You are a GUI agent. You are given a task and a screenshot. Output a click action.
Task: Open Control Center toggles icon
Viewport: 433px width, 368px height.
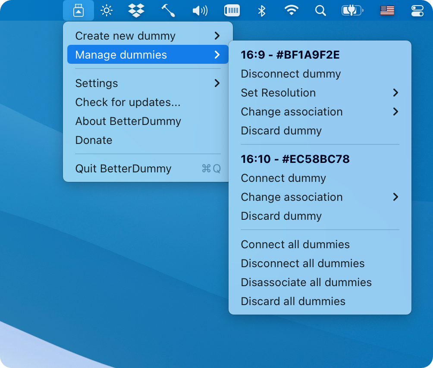click(417, 11)
